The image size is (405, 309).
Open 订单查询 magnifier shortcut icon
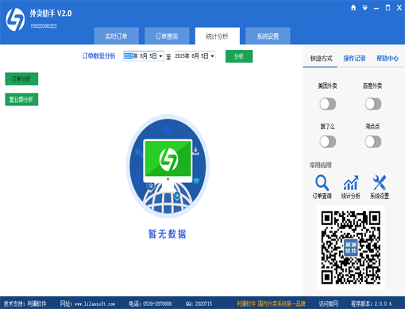coord(322,183)
